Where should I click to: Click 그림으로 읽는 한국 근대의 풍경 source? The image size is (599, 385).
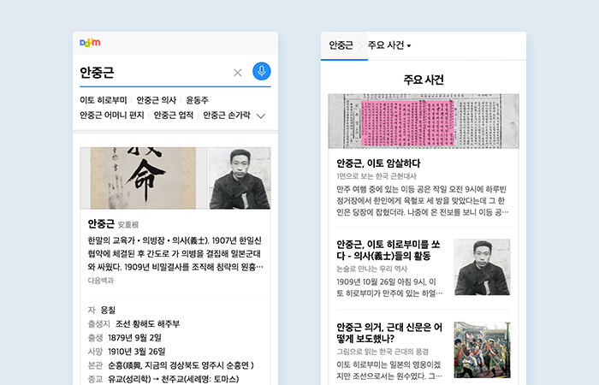[383, 352]
